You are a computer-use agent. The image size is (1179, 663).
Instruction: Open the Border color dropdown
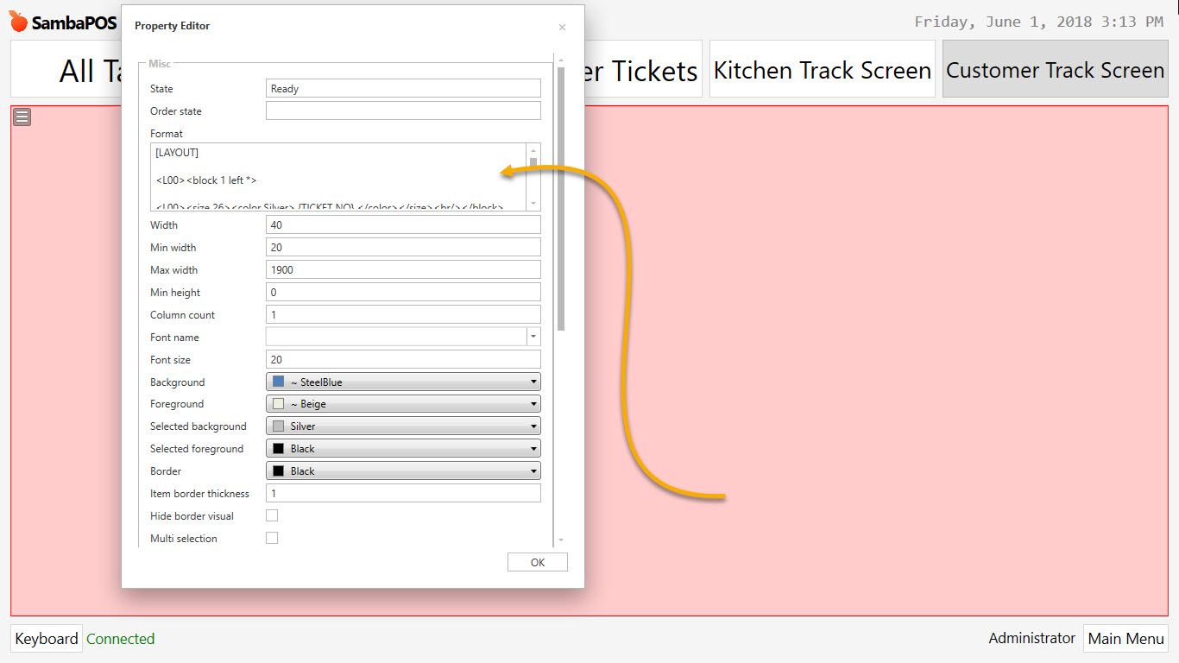(x=533, y=470)
